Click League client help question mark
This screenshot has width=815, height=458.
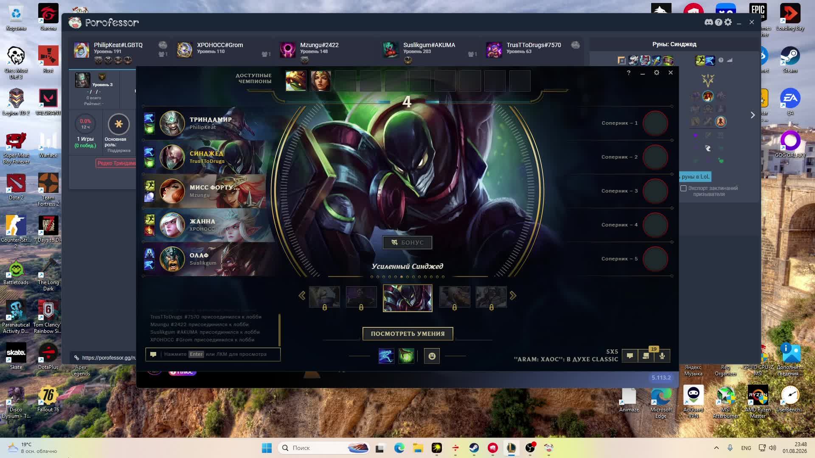pos(629,73)
